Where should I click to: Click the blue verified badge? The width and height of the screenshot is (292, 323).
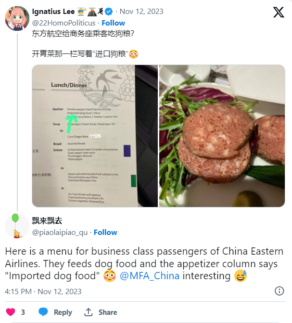[109, 12]
